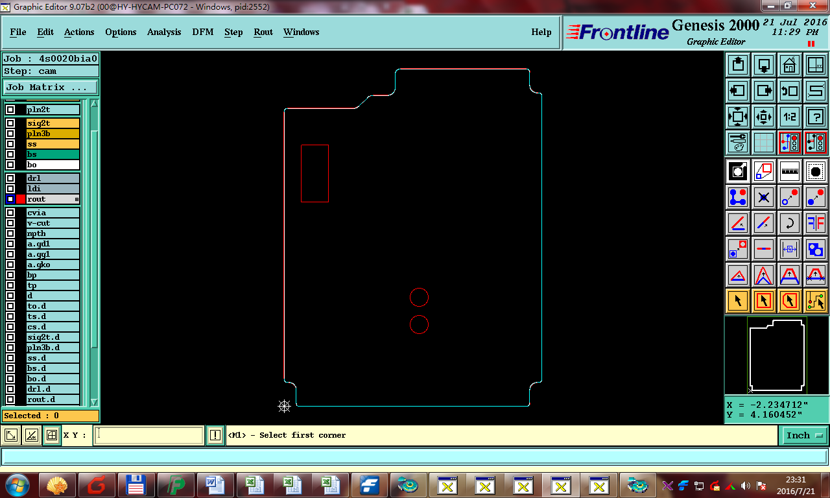Screen dimensions: 830x498
Task: Toggle checkbox for cvia layer
Action: (x=10, y=213)
